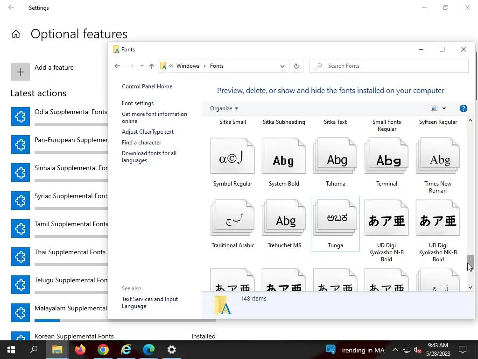Open Control Panel Home link
This screenshot has height=359, width=478.
(x=147, y=86)
